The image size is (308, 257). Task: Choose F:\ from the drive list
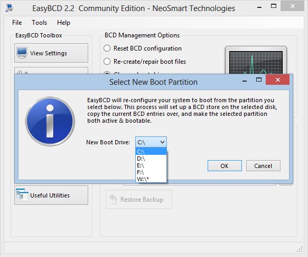click(x=151, y=172)
